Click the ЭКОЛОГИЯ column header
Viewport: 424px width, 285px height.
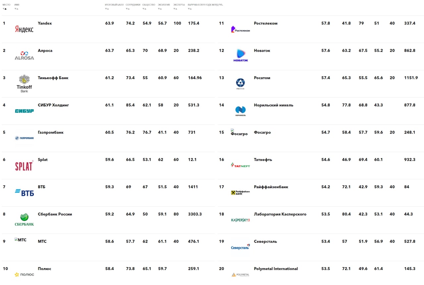click(x=164, y=5)
